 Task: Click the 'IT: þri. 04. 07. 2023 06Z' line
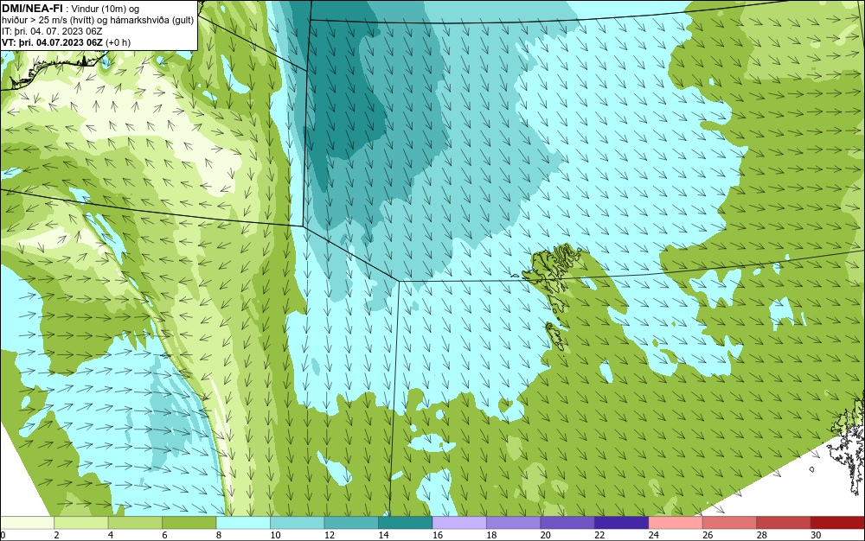52,31
